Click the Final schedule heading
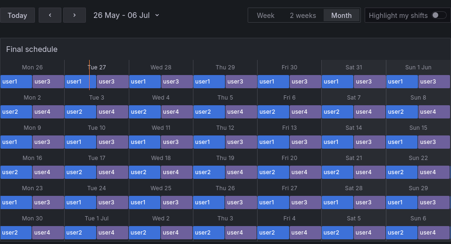Screen dimensions: 451x244 click(32, 49)
